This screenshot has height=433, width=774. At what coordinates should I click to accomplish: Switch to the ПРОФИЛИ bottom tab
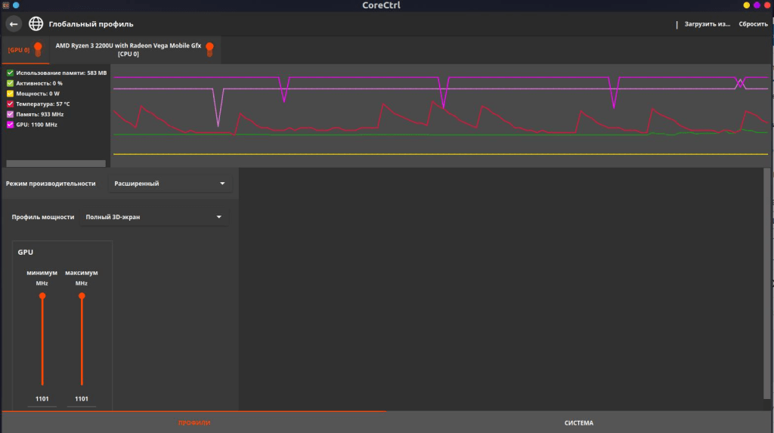click(194, 422)
